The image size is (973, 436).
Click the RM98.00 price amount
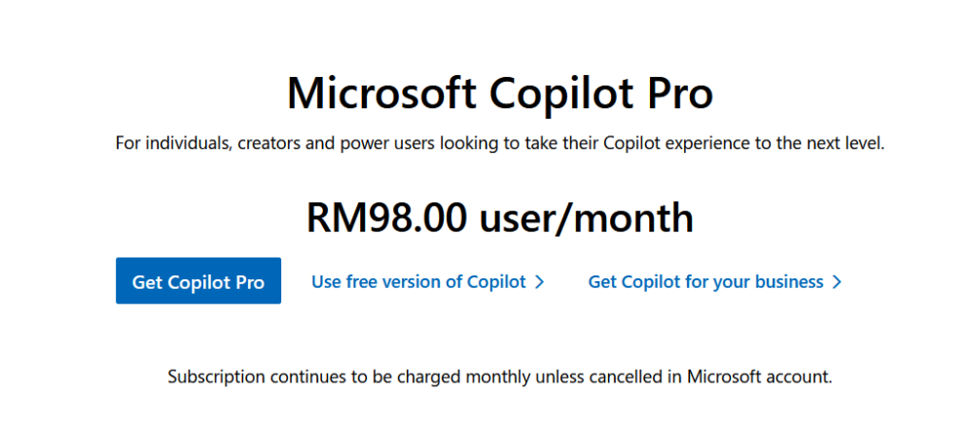(x=387, y=217)
